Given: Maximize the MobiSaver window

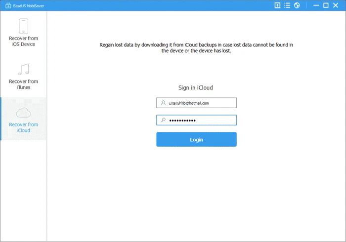Looking at the screenshot, I should pyautogui.click(x=326, y=5).
